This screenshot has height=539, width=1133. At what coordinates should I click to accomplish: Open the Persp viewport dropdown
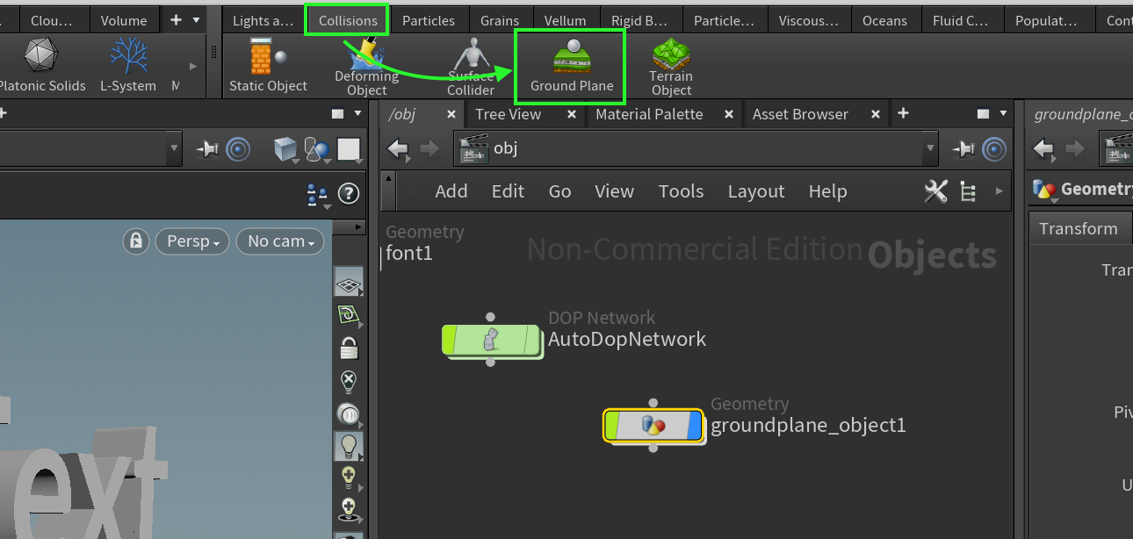coord(192,241)
